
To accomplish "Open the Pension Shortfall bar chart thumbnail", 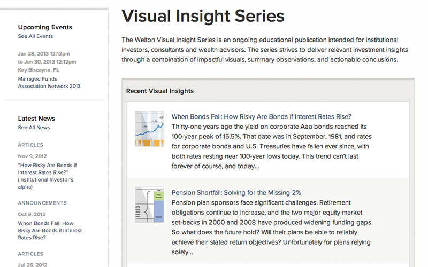I will coord(149,205).
